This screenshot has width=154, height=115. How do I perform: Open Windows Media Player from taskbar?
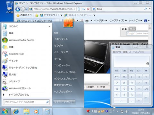click(36, 111)
